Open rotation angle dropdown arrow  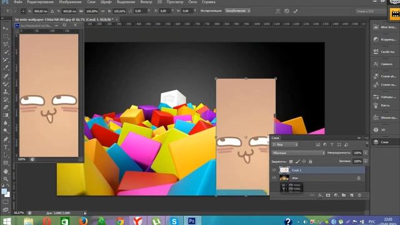(149, 11)
